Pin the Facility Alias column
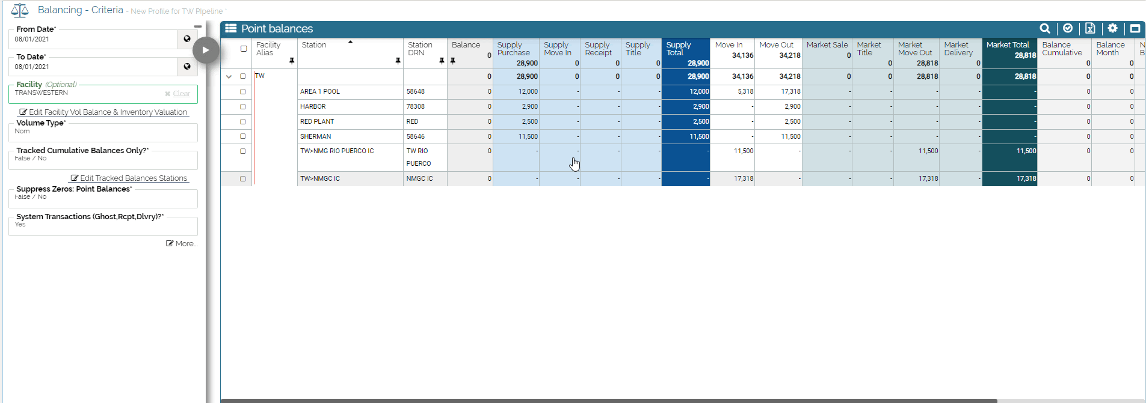 [292, 61]
